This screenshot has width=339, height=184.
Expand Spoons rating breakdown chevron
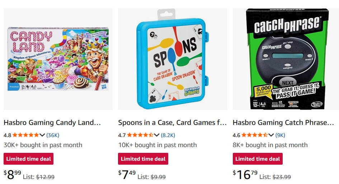[157, 135]
